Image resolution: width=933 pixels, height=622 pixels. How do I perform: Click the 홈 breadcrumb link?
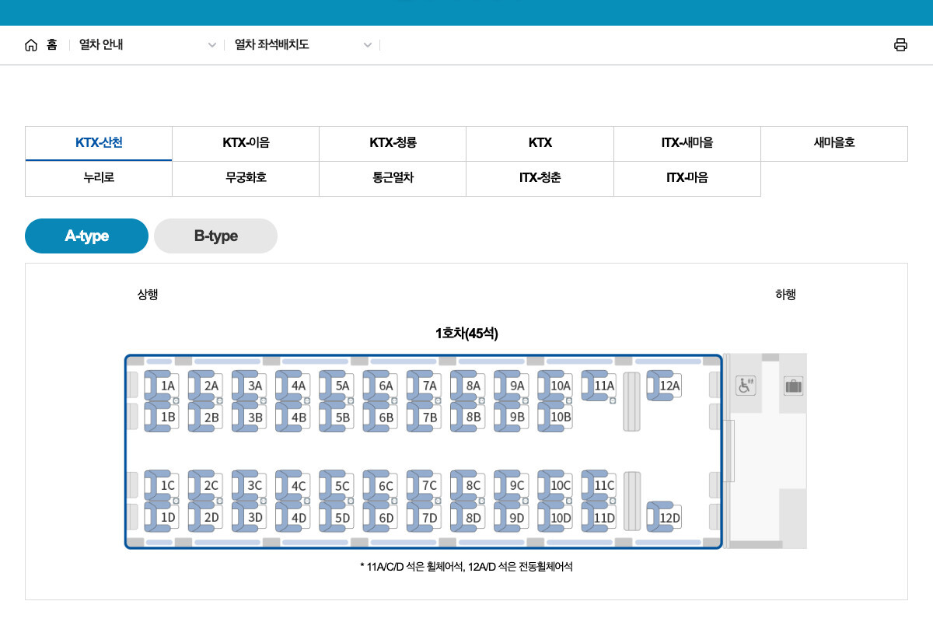52,45
